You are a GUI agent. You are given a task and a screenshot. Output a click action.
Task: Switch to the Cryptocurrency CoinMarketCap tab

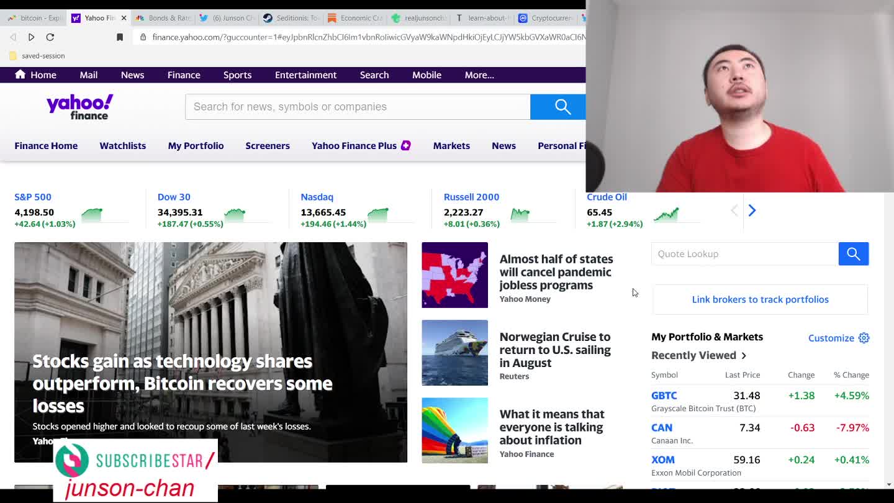546,18
